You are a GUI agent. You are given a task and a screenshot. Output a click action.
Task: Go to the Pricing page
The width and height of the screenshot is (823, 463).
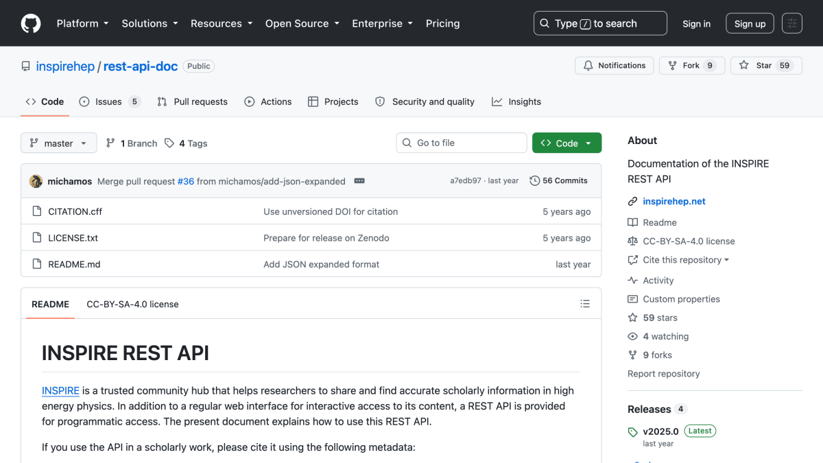point(442,23)
